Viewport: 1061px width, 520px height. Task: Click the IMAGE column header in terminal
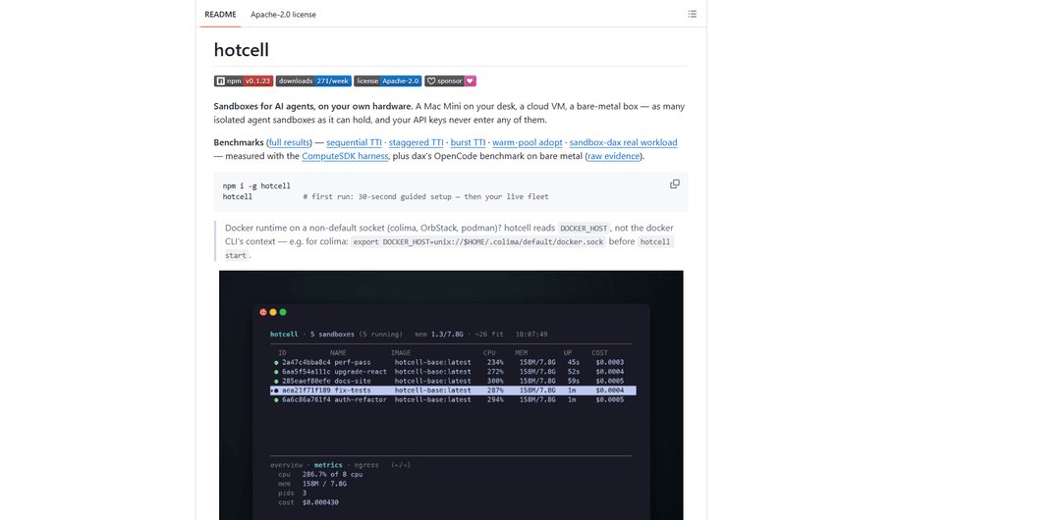pyautogui.click(x=401, y=353)
